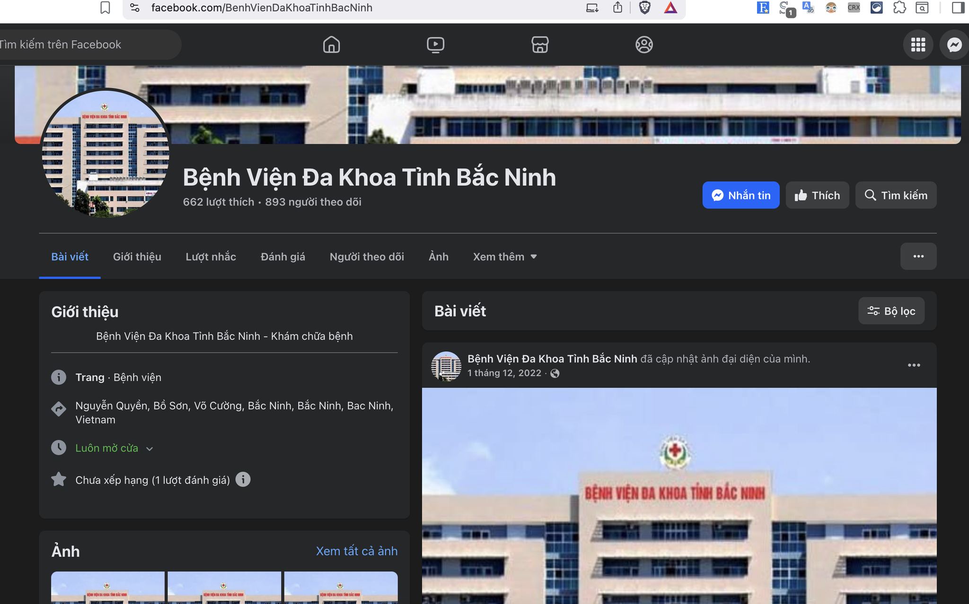
Task: Open the screenshot/search extension icon
Action: pyautogui.click(x=922, y=8)
